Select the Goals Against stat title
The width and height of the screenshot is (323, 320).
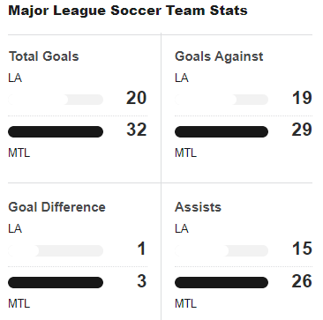click(219, 56)
